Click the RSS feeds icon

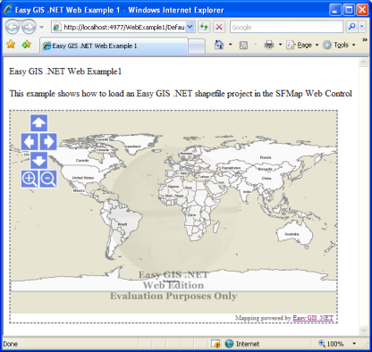point(244,45)
